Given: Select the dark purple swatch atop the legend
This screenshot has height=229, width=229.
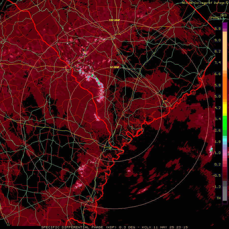Looking at the screenshot, I should (x=225, y=25).
